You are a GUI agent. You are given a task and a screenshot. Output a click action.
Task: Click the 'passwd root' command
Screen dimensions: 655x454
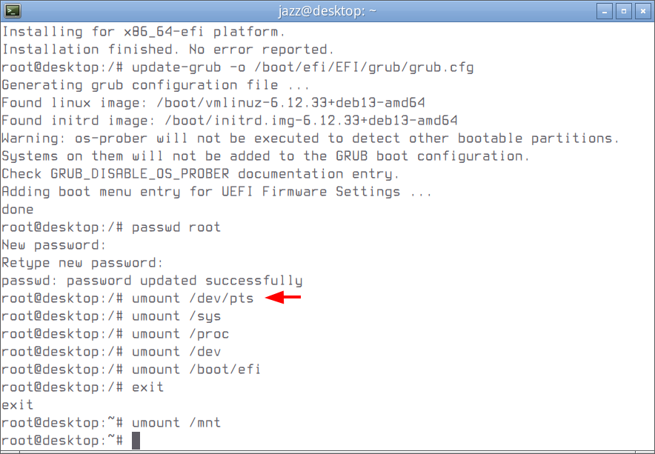176,227
